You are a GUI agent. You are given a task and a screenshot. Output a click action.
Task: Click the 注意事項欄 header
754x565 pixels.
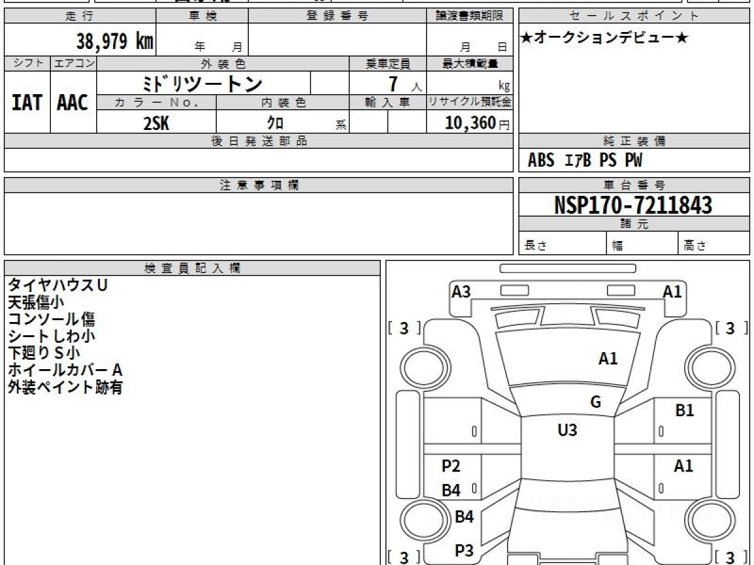pyautogui.click(x=259, y=185)
